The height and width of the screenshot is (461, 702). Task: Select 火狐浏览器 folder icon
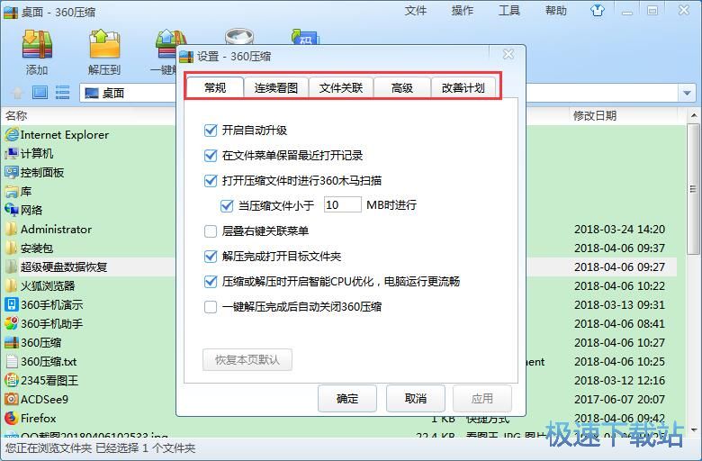click(12, 285)
